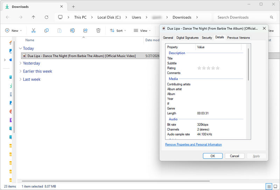Viewport: 280px width, 190px height.
Task: Click the Downloads tab download icon
Action: pyautogui.click(x=7, y=7)
